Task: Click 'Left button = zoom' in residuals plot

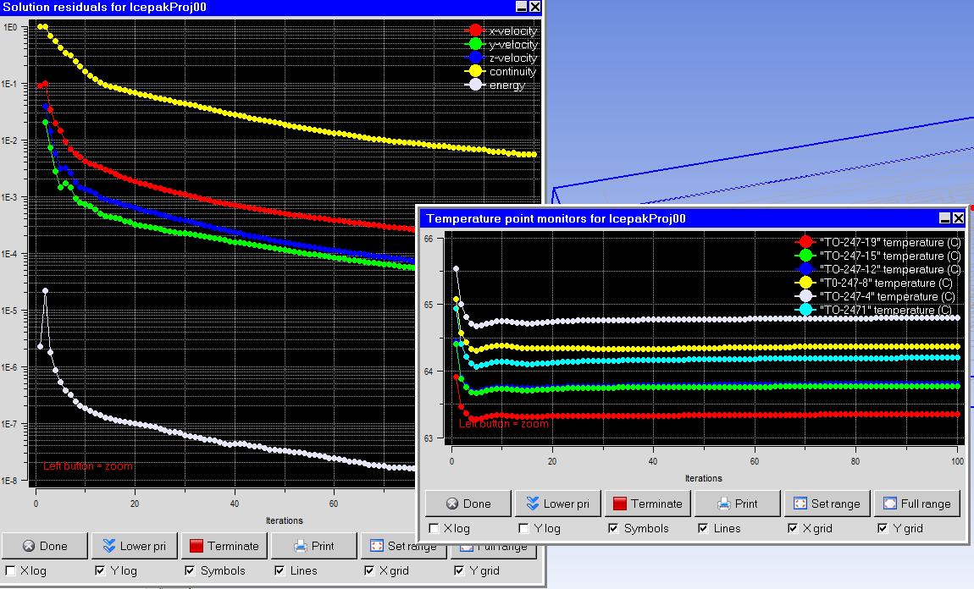Action: 87,465
